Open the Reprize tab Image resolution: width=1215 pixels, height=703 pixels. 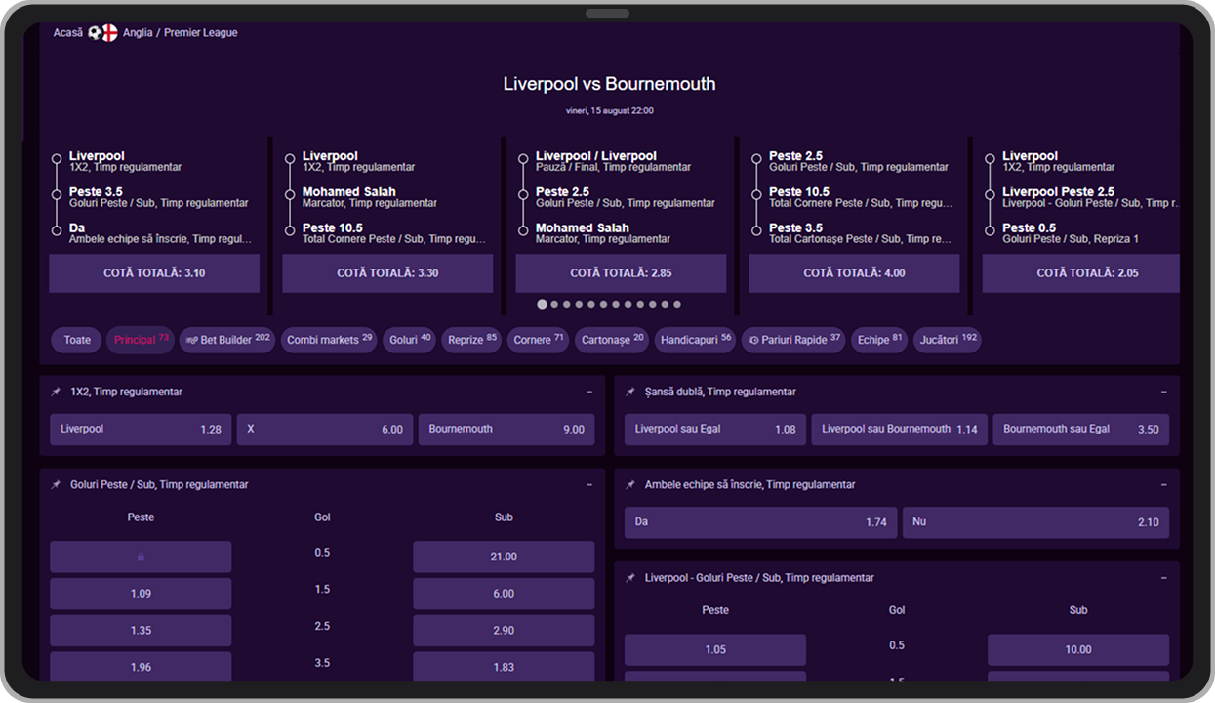click(472, 340)
